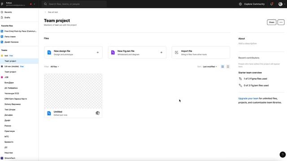Select the SHtormTech team in sidebar
Screen dimensions: 287x161
pos(10,158)
